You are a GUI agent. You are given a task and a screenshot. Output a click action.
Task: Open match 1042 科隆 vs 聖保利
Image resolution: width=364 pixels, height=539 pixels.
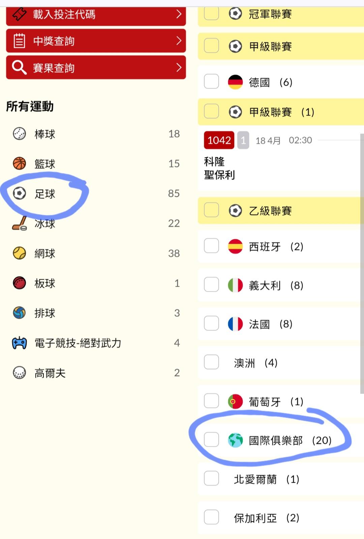[x=219, y=168]
